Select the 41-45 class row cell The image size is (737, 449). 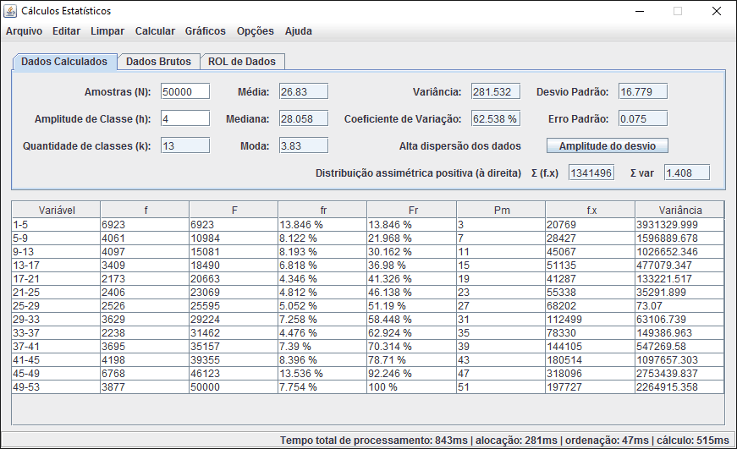(56, 359)
